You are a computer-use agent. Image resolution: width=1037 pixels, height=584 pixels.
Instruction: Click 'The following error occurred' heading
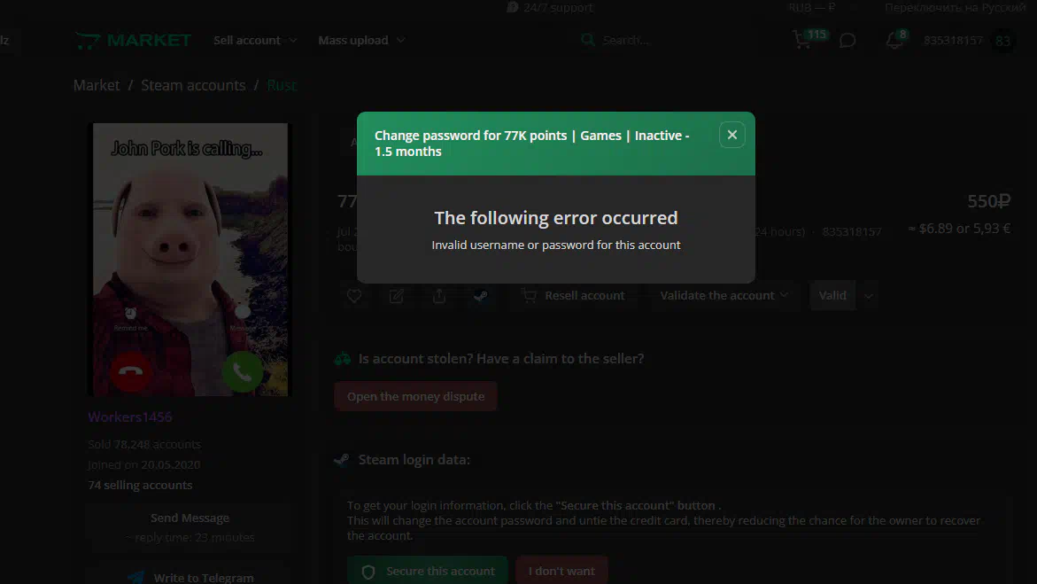tap(555, 218)
